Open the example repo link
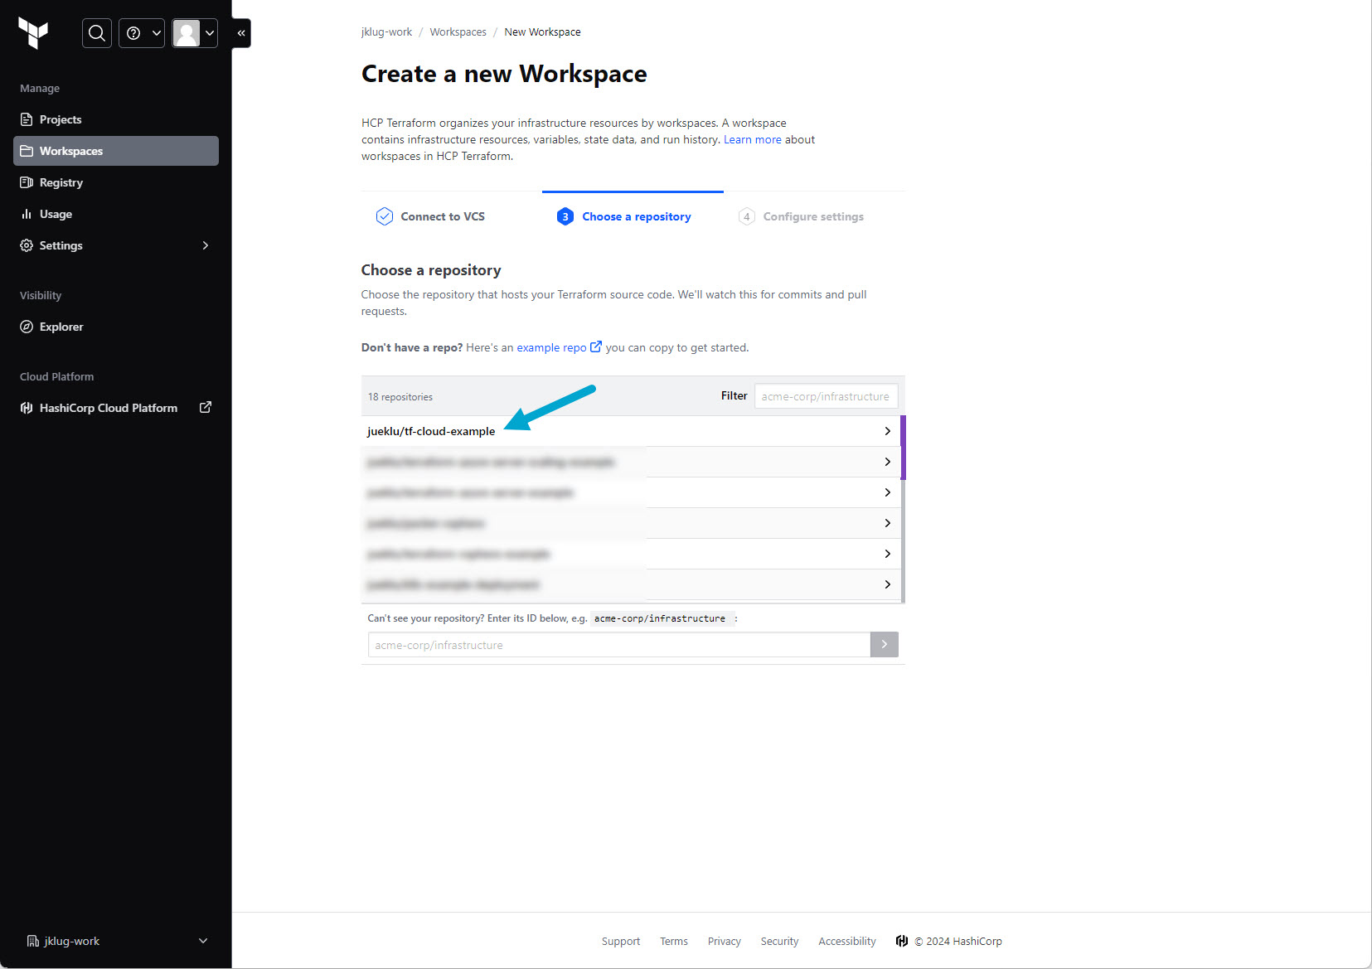The height and width of the screenshot is (969, 1372). pyautogui.click(x=551, y=347)
